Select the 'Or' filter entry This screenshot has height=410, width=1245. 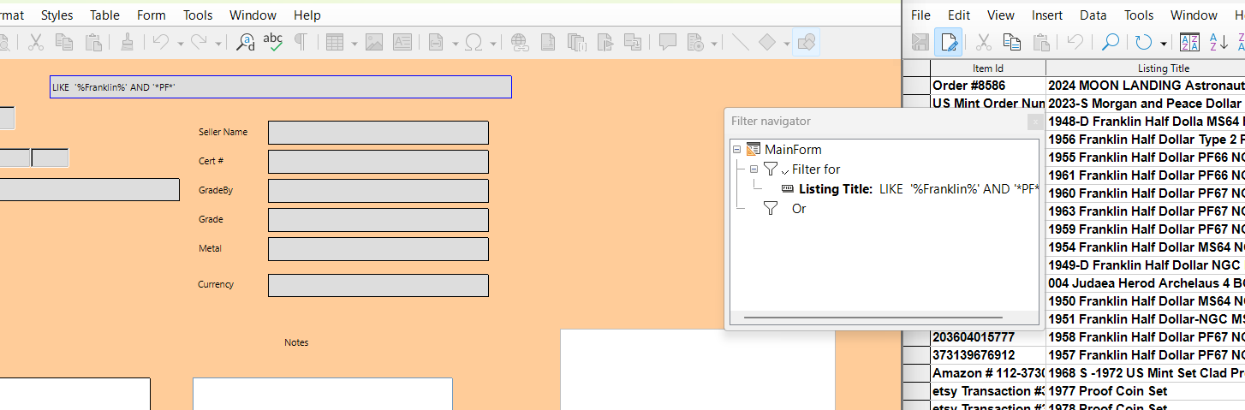pos(798,209)
